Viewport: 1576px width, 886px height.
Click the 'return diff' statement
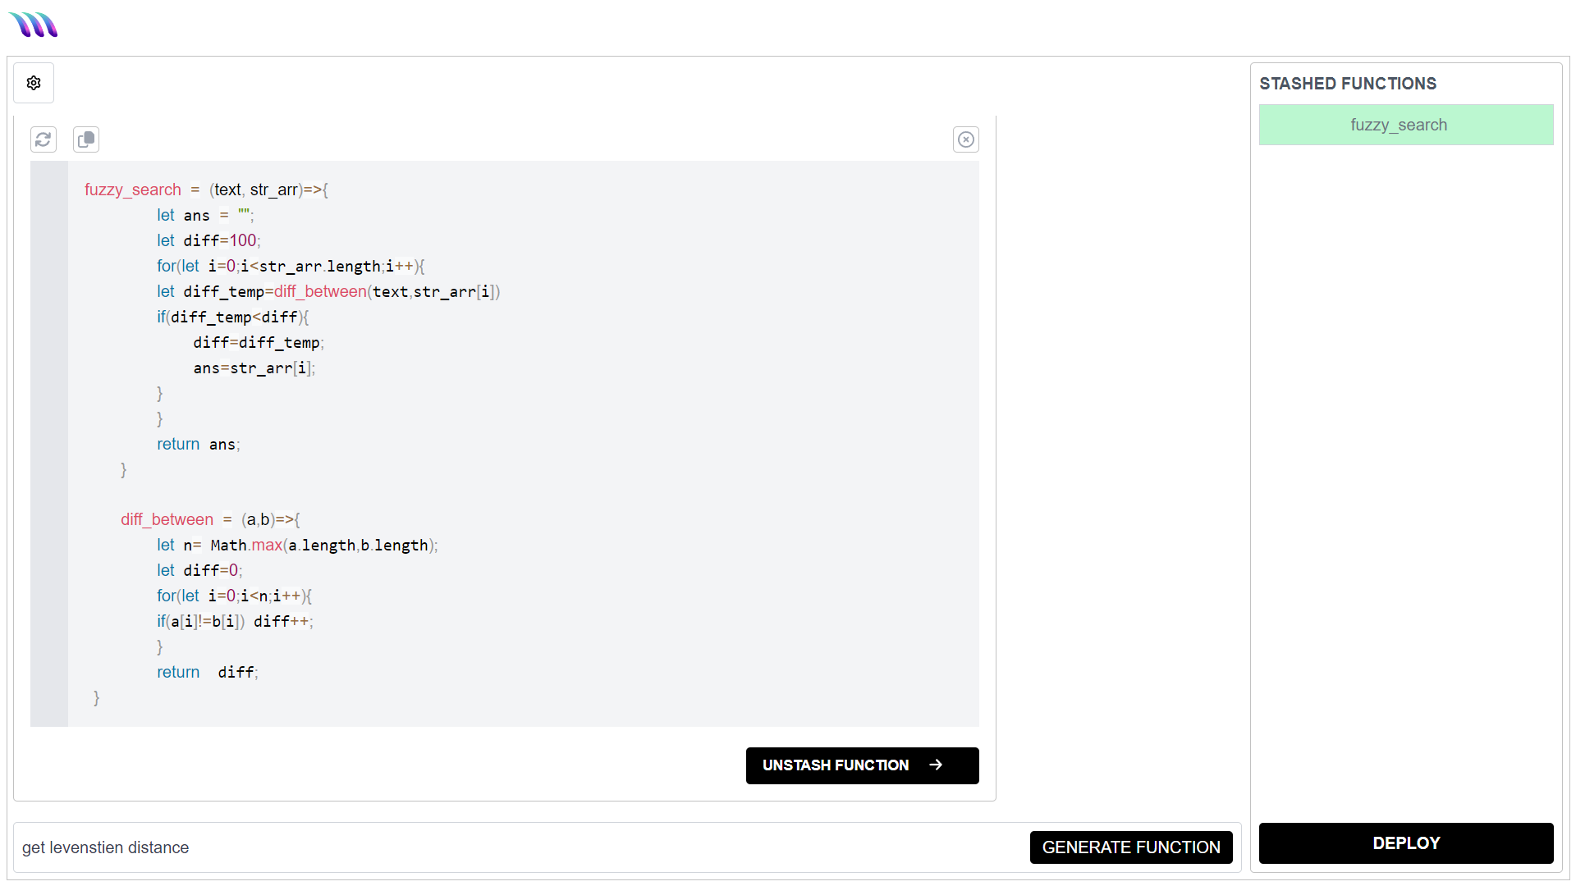[x=207, y=672]
